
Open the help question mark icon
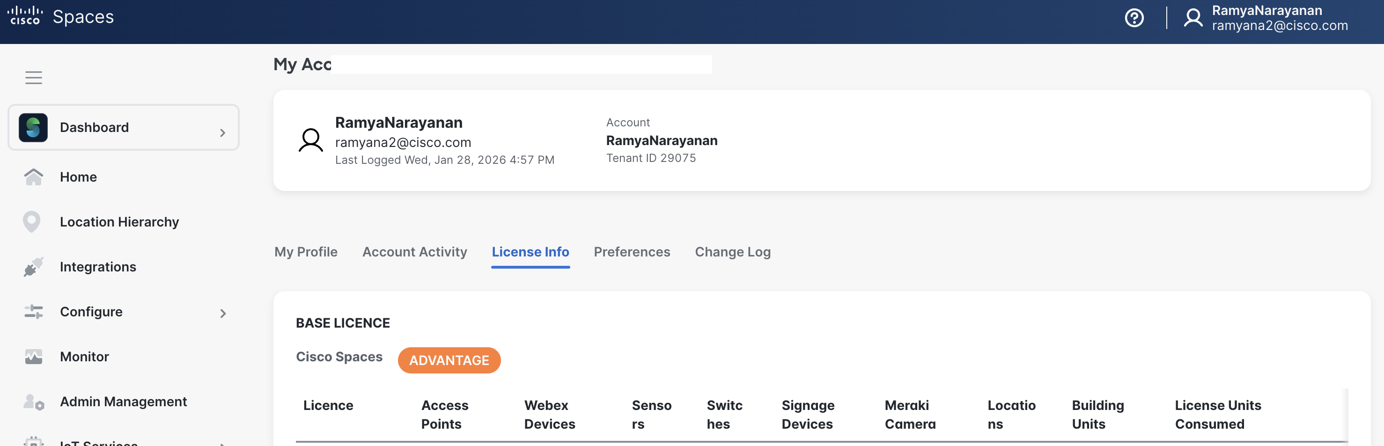[1134, 18]
